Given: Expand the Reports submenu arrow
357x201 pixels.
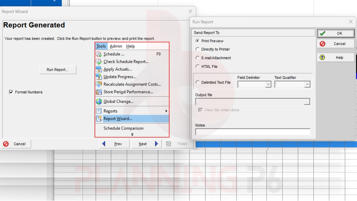Looking at the screenshot, I should point(166,111).
